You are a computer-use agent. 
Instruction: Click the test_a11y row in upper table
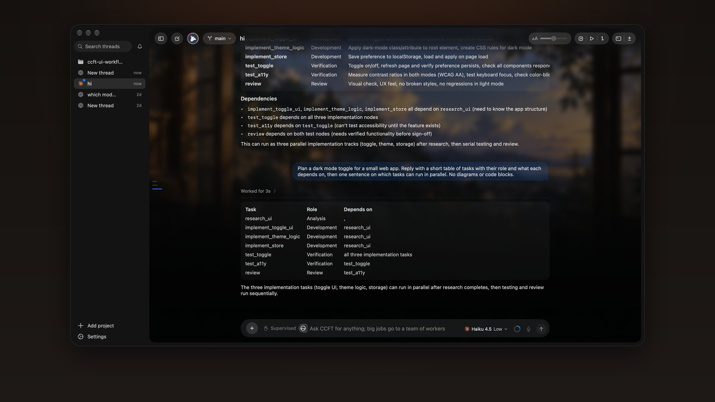pos(395,75)
